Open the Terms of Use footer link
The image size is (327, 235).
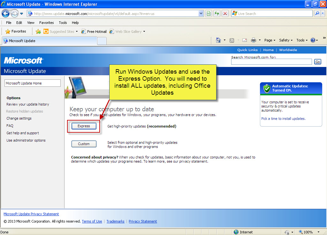pyautogui.click(x=92, y=221)
